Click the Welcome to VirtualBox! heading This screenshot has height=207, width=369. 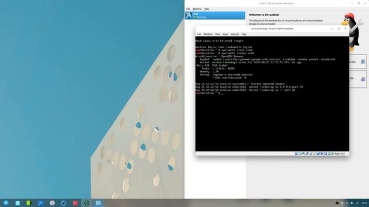[264, 14]
